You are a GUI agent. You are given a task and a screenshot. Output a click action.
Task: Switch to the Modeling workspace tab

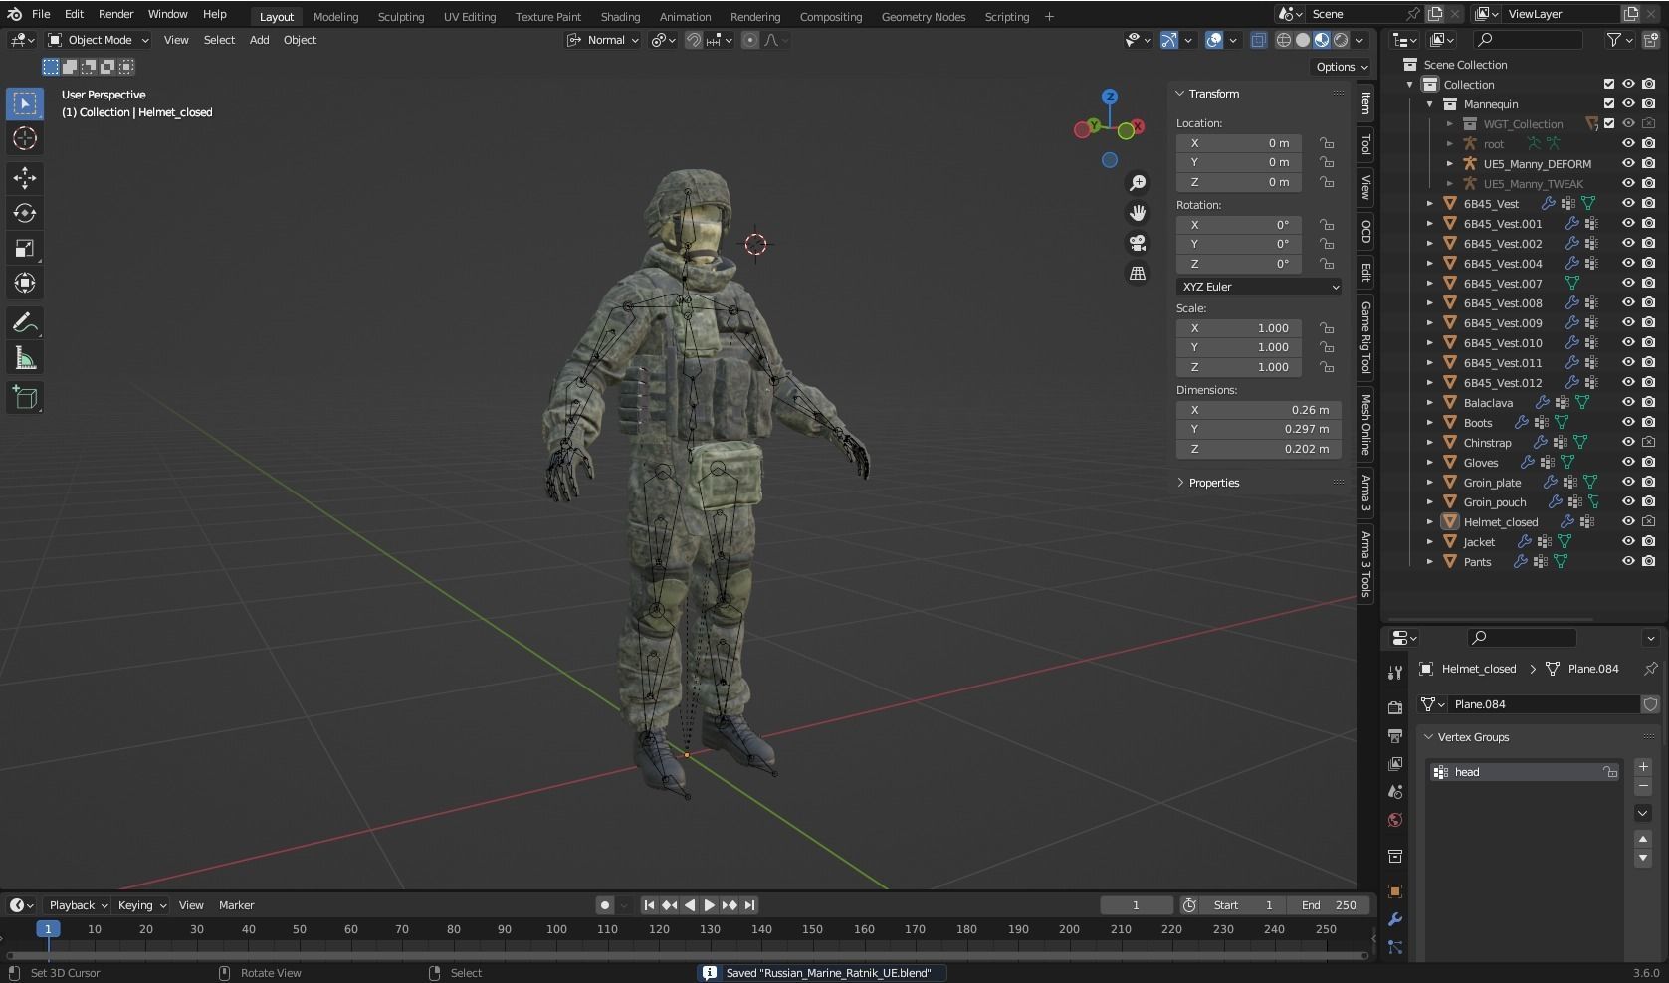pos(335,17)
